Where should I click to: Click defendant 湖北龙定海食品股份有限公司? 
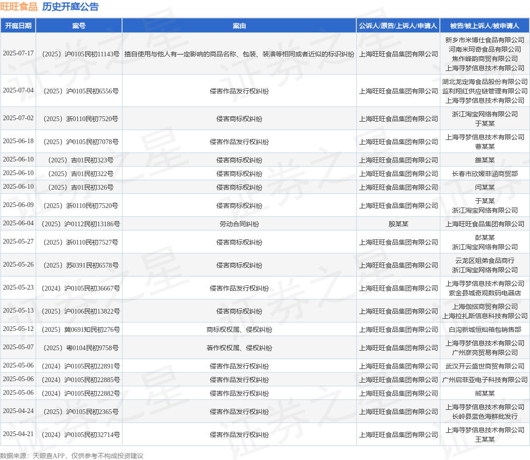485,82
